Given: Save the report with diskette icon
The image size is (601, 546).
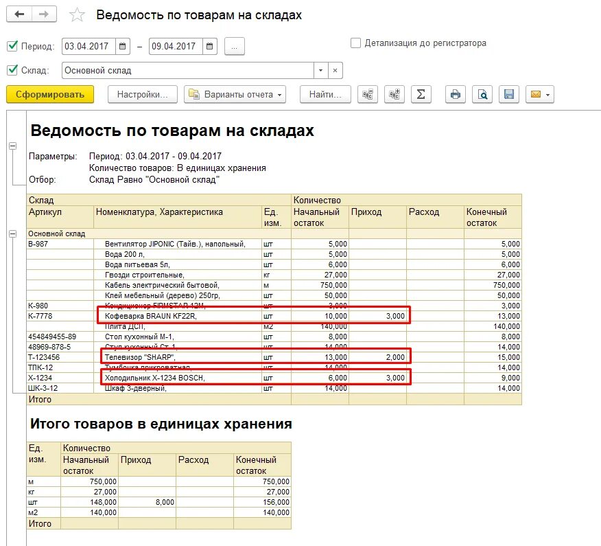Looking at the screenshot, I should click(509, 94).
